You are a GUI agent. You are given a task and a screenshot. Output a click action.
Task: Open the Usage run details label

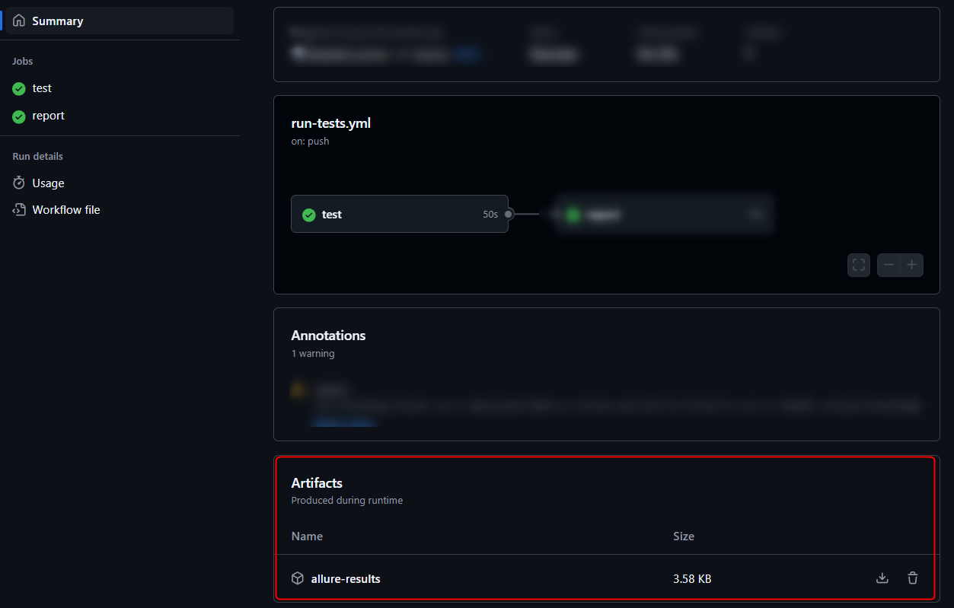click(x=48, y=183)
